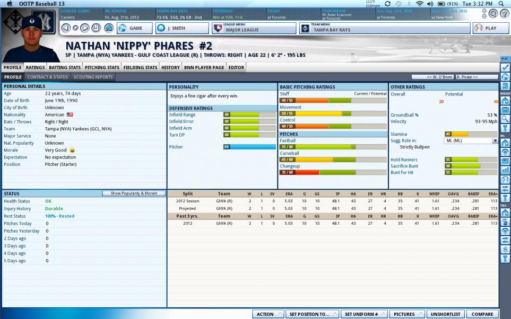Open the PICTURES dropdown button
Image resolution: width=511 pixels, height=319 pixels.
tap(407, 314)
